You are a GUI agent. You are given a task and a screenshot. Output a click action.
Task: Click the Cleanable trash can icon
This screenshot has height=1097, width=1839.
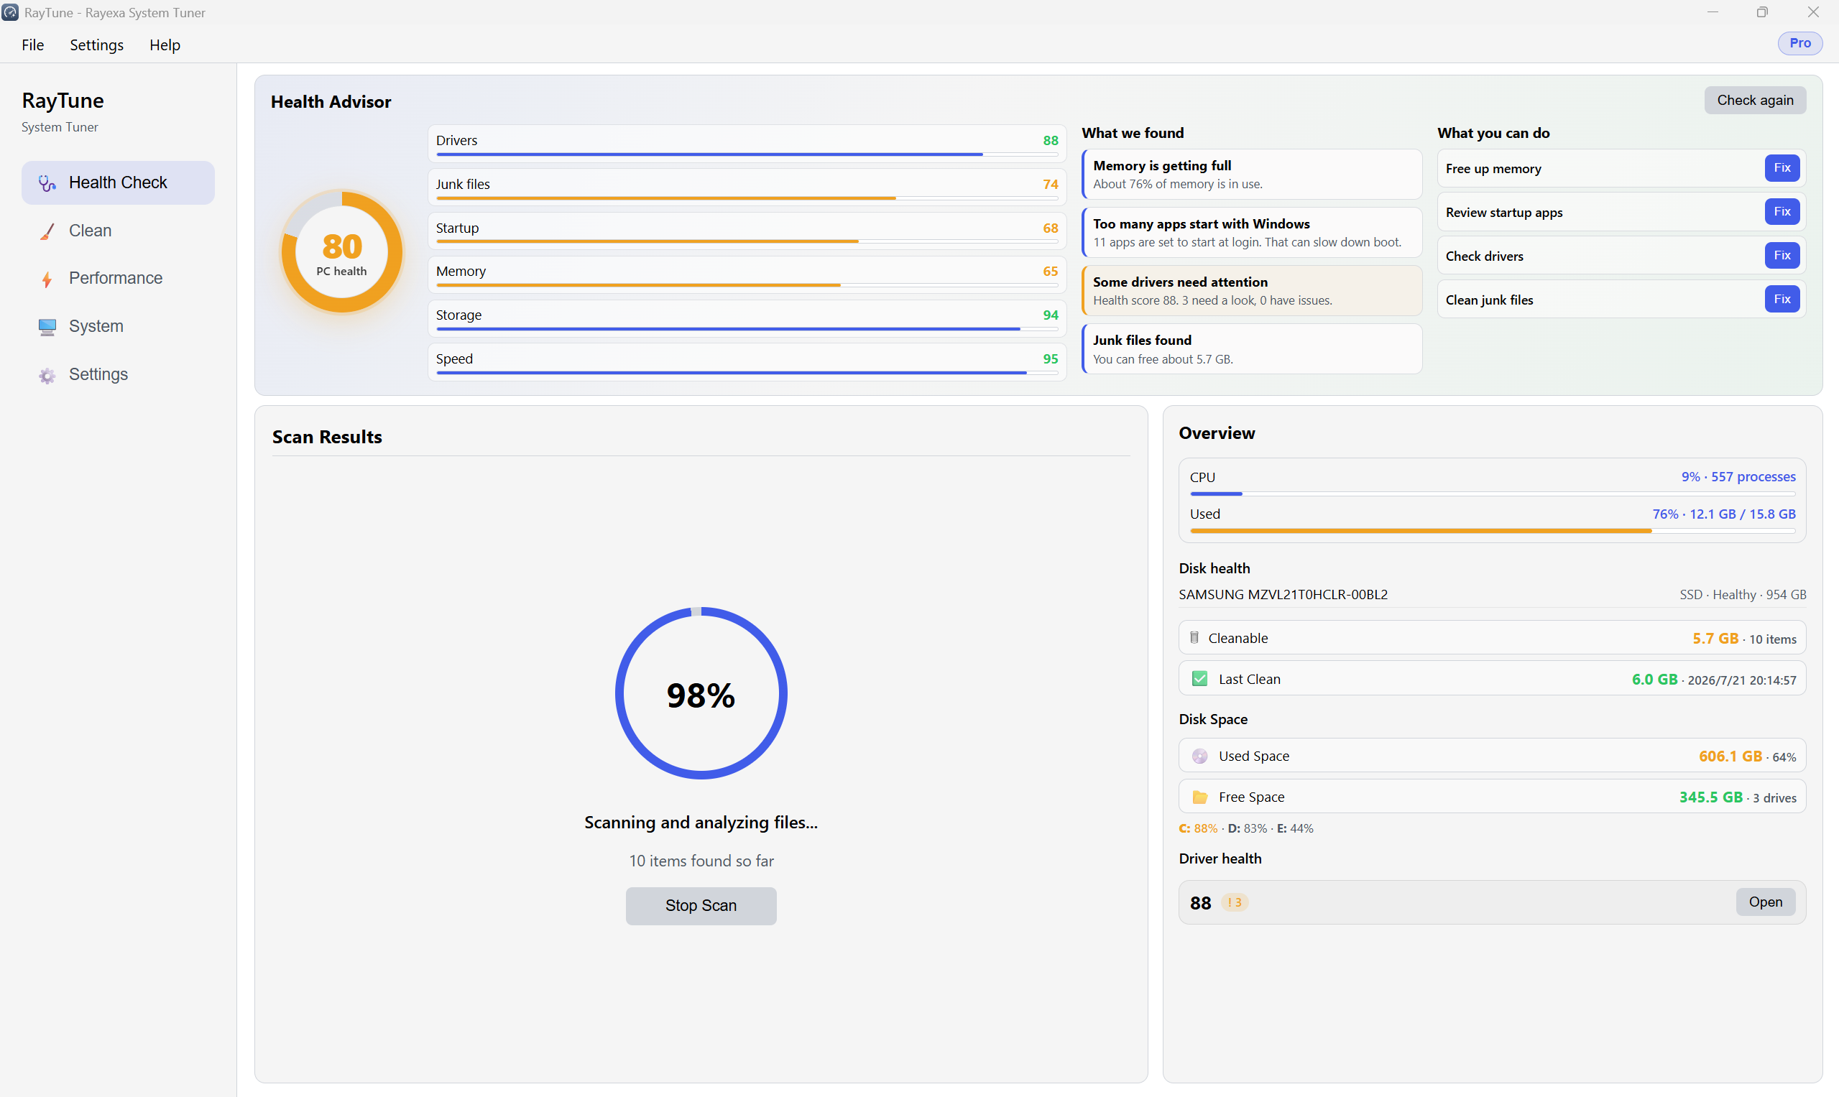coord(1194,637)
